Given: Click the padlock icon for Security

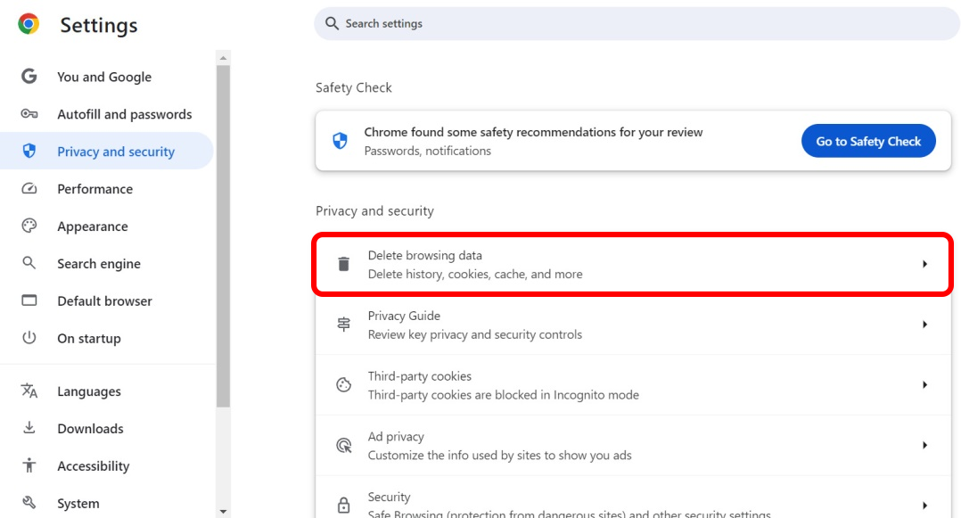Looking at the screenshot, I should (x=344, y=506).
